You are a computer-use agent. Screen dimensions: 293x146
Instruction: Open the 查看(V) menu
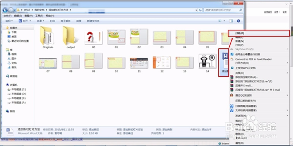click(29, 16)
